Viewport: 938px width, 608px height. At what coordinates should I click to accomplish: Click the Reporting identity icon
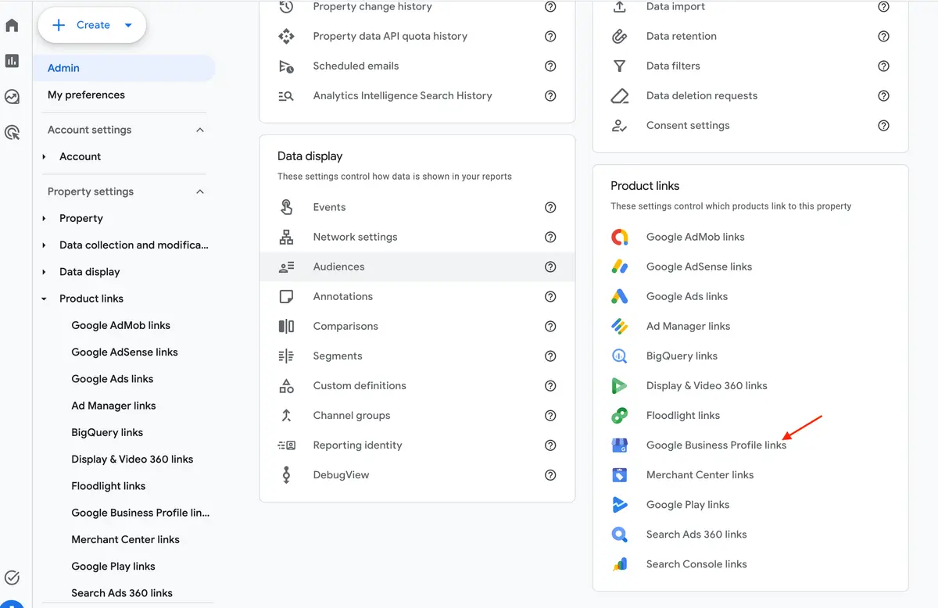286,445
